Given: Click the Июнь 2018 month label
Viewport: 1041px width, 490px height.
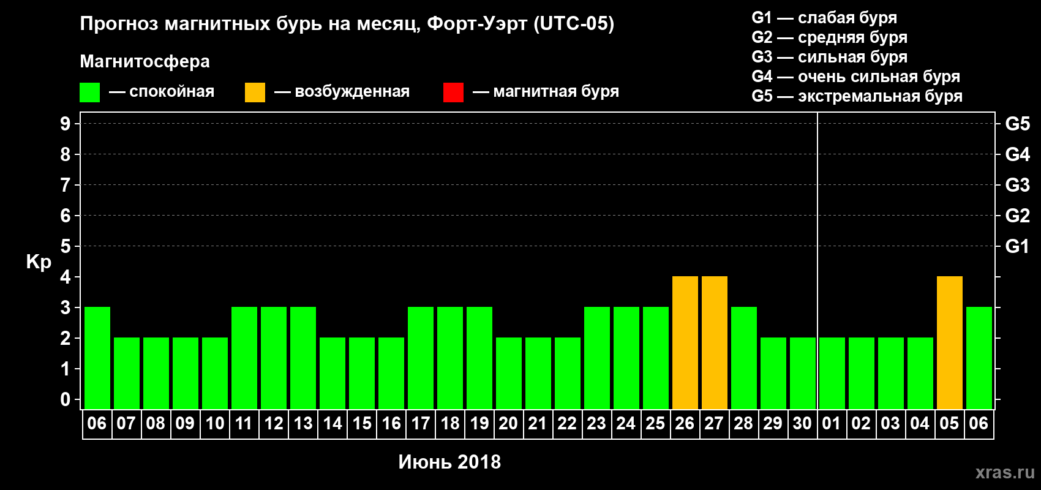Looking at the screenshot, I should 449,462.
